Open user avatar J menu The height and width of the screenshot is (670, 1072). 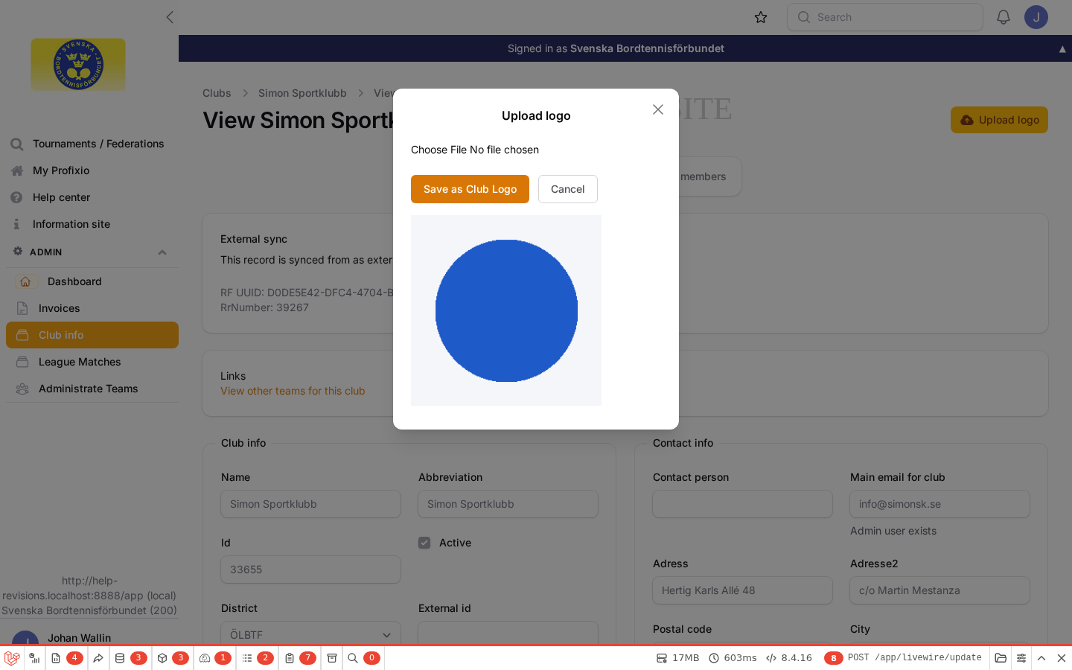point(1036,17)
